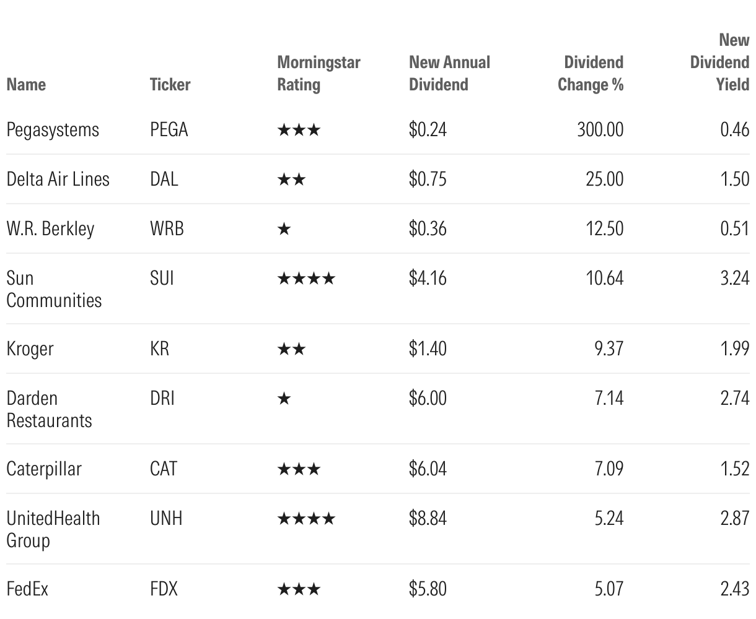Click the UNH ticker symbol
756x619 pixels.
point(166,519)
